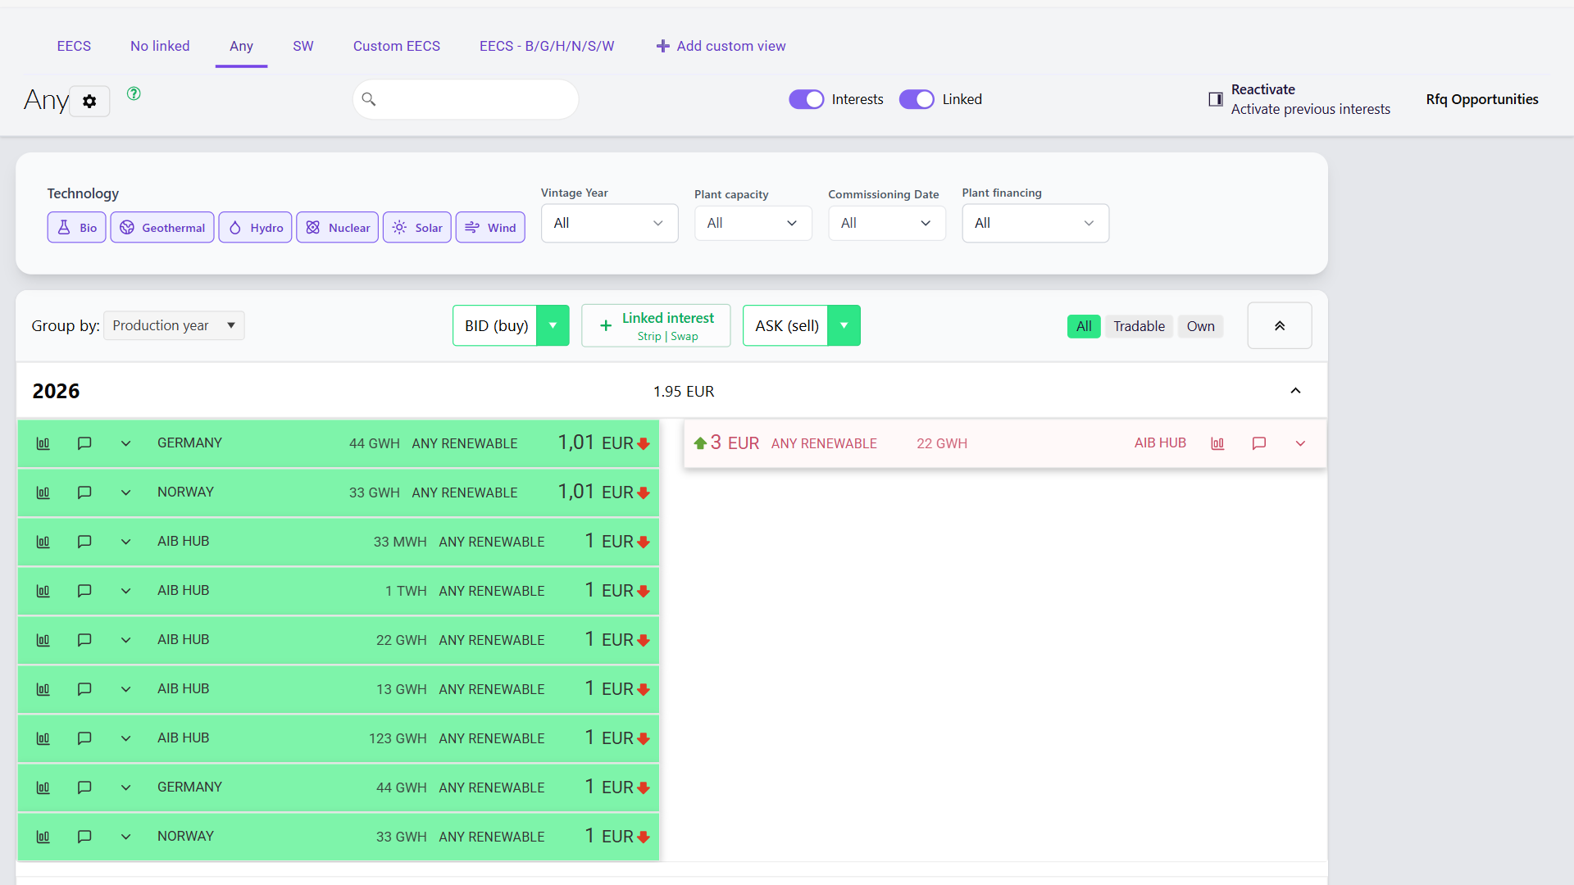This screenshot has height=885, width=1574.
Task: Toggle the Hydro technology filter
Action: (x=256, y=228)
